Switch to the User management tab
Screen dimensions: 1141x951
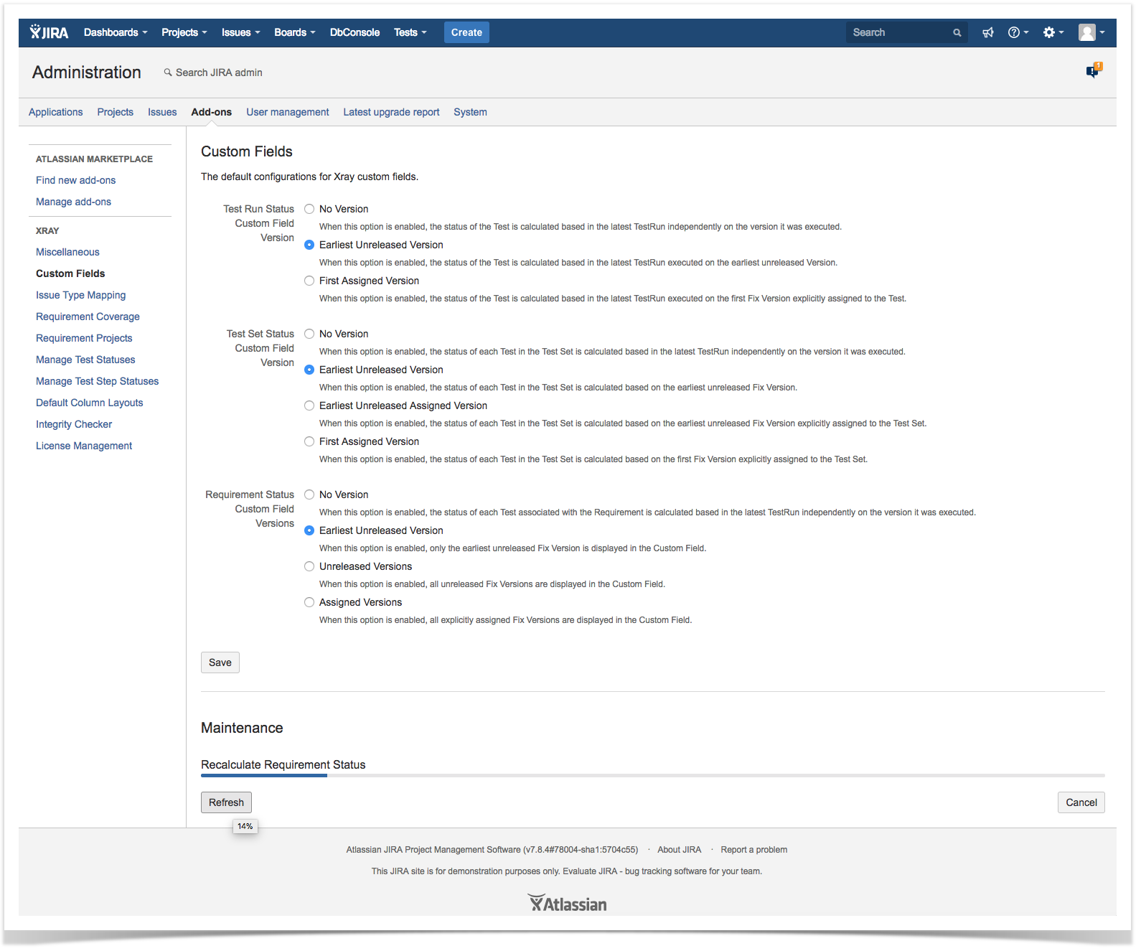(x=288, y=112)
